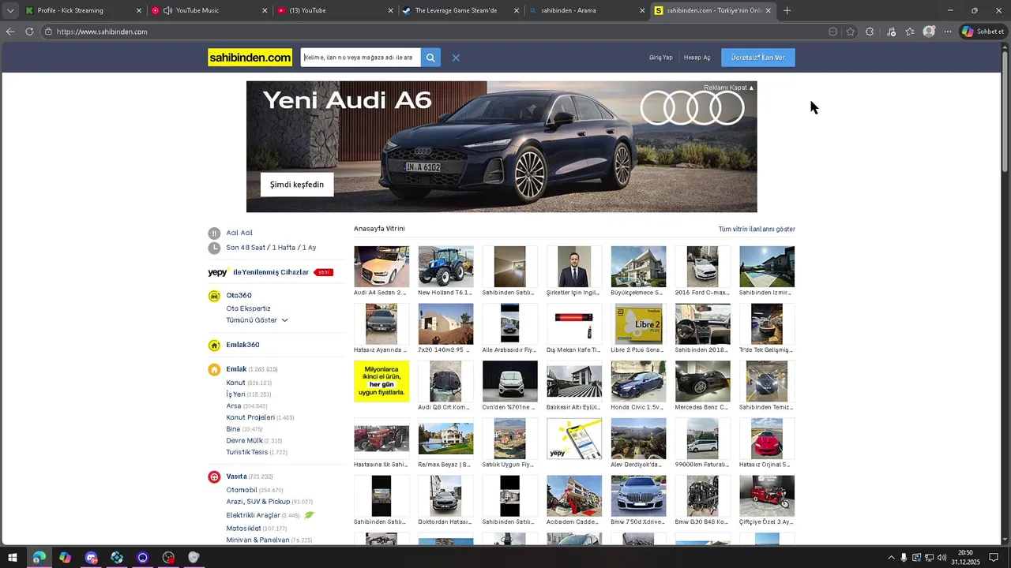Click the Copilot icon in the taskbar
Image resolution: width=1011 pixels, height=568 pixels.
(x=65, y=558)
